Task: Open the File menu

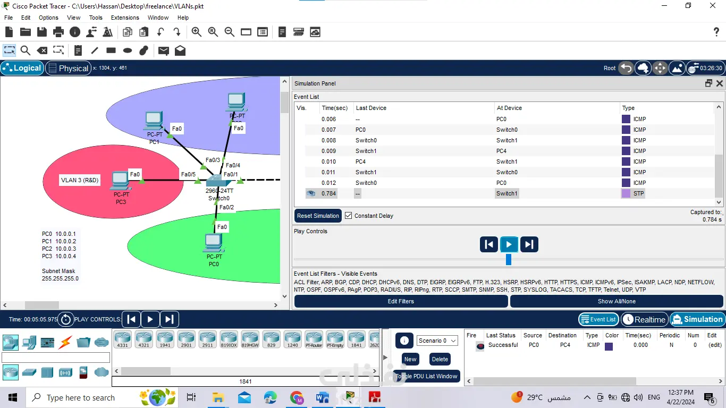Action: click(x=9, y=18)
